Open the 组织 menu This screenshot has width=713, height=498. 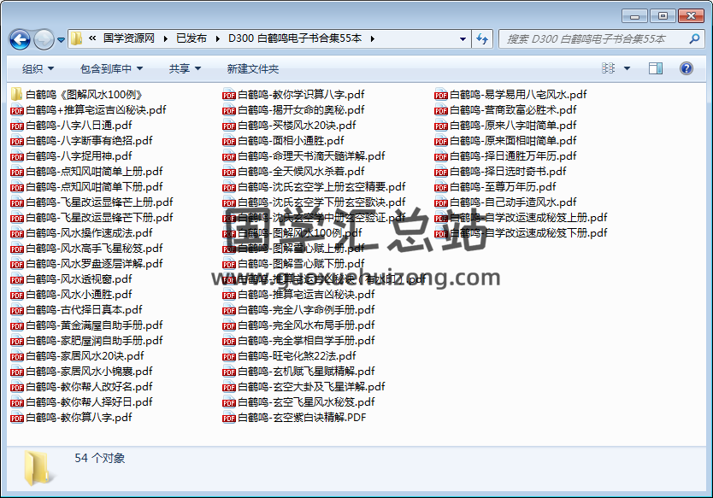tap(38, 69)
